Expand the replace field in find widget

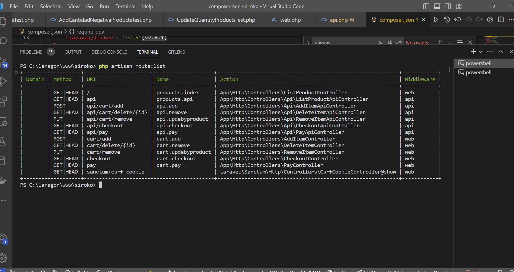pos(308,42)
